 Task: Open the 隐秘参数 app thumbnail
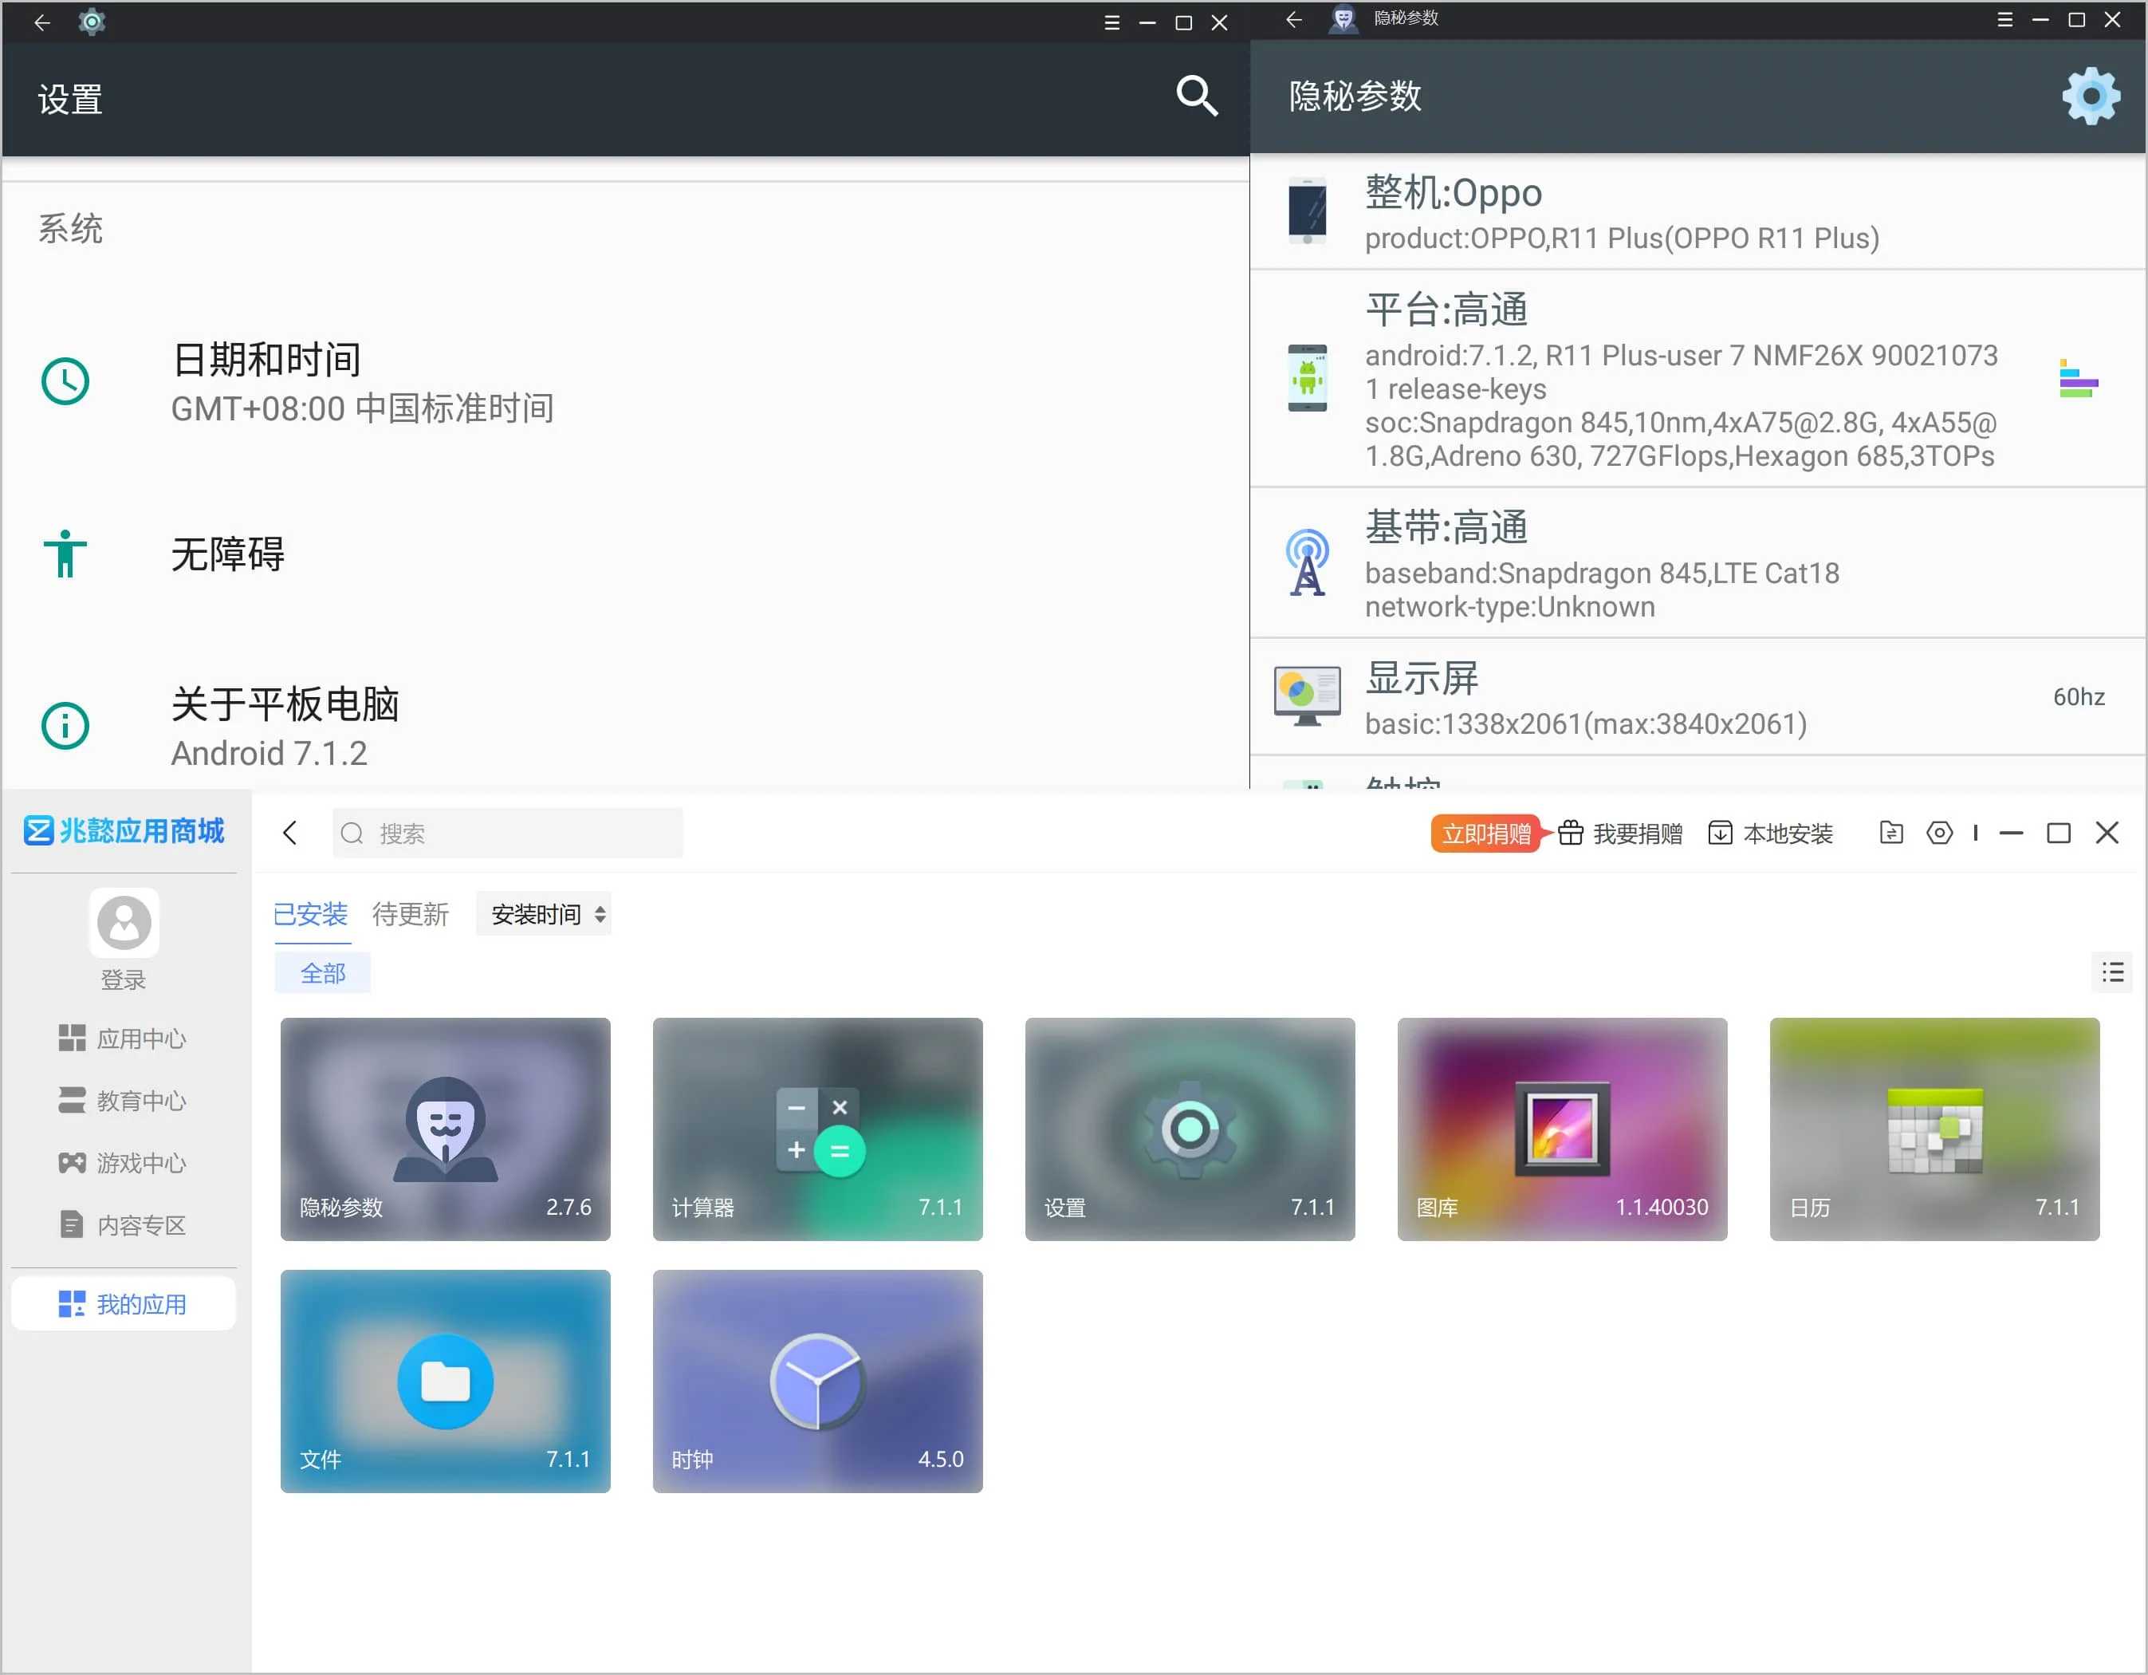tap(445, 1128)
